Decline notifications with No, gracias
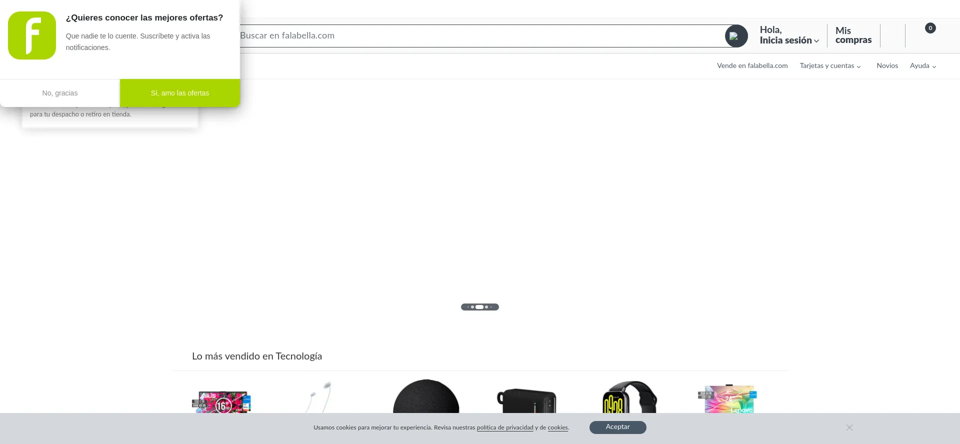Image resolution: width=960 pixels, height=444 pixels. (60, 93)
